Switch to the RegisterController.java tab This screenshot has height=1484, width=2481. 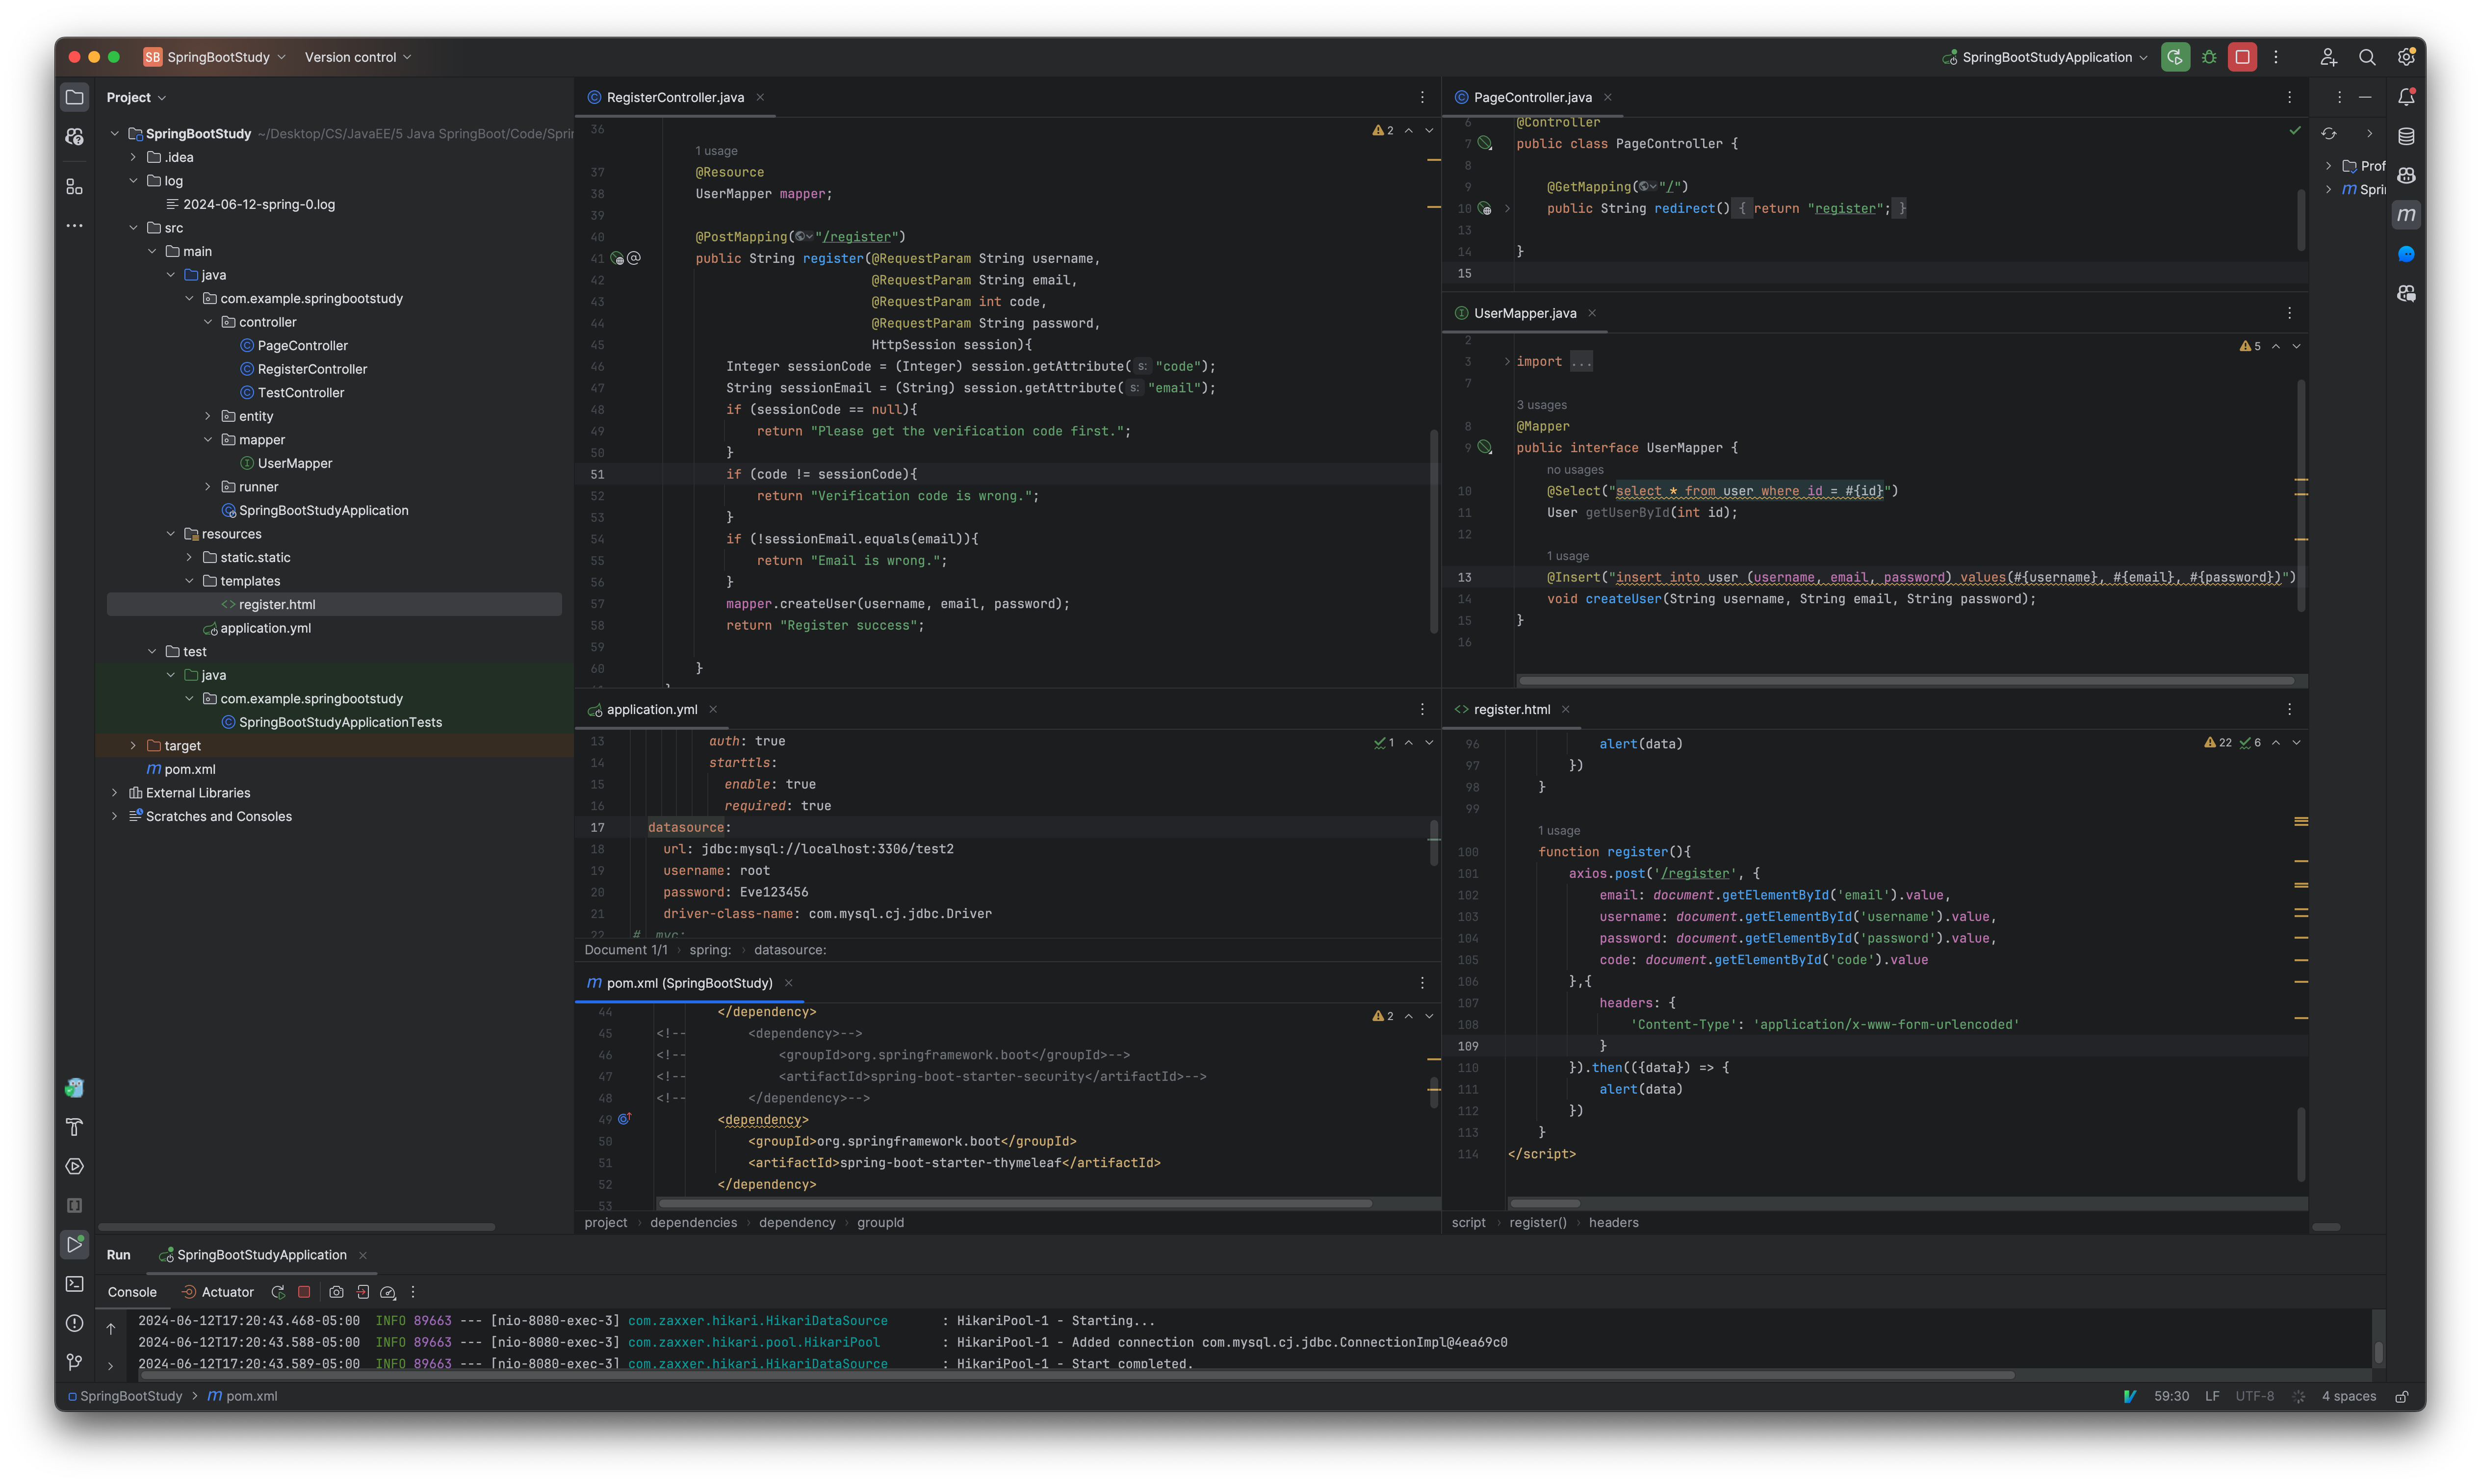click(x=675, y=97)
